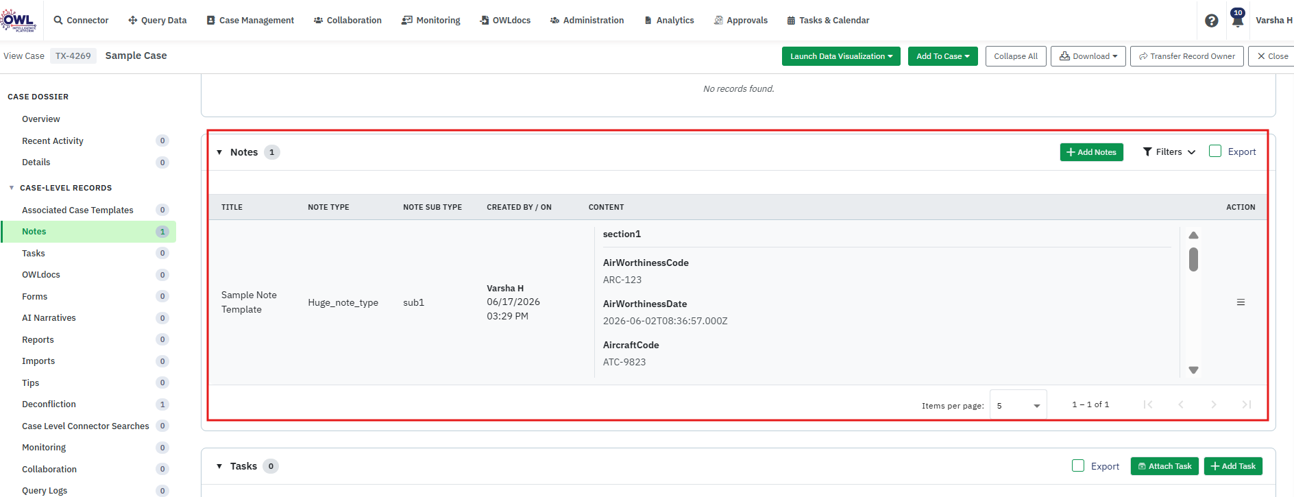
Task: Open the Varsha H user menu
Action: click(1273, 21)
